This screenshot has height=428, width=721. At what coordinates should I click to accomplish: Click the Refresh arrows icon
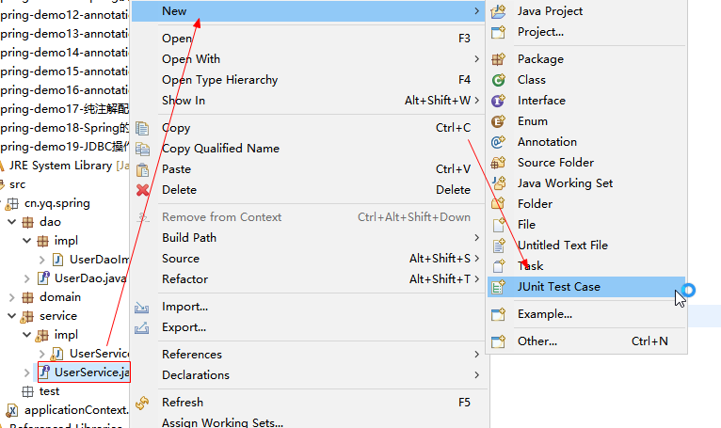[142, 403]
